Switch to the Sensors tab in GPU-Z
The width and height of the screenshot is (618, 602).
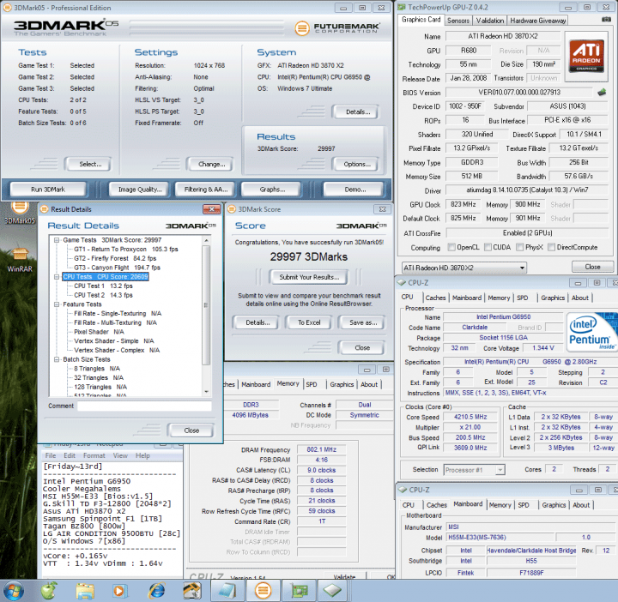458,21
